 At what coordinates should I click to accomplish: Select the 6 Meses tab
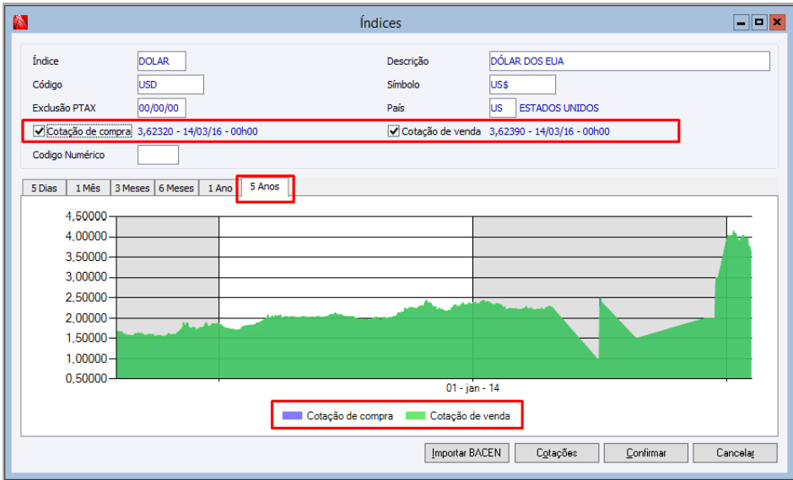176,189
